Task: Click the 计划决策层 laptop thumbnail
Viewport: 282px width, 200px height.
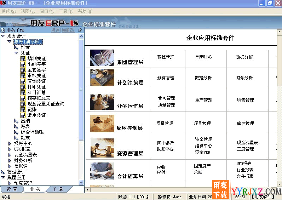Action: tap(102, 78)
